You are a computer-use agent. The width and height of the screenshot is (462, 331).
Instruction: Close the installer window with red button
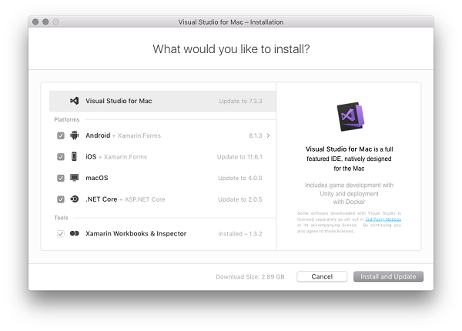[35, 22]
